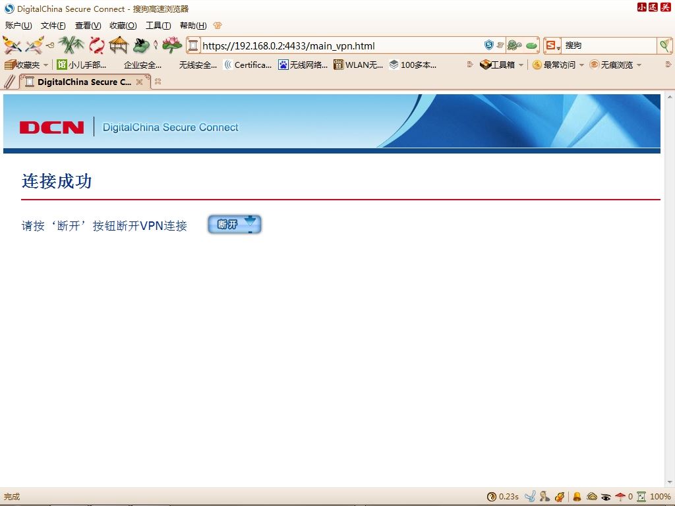The height and width of the screenshot is (506, 675).
Task: Click the 完成 status bar text
Action: (12, 497)
